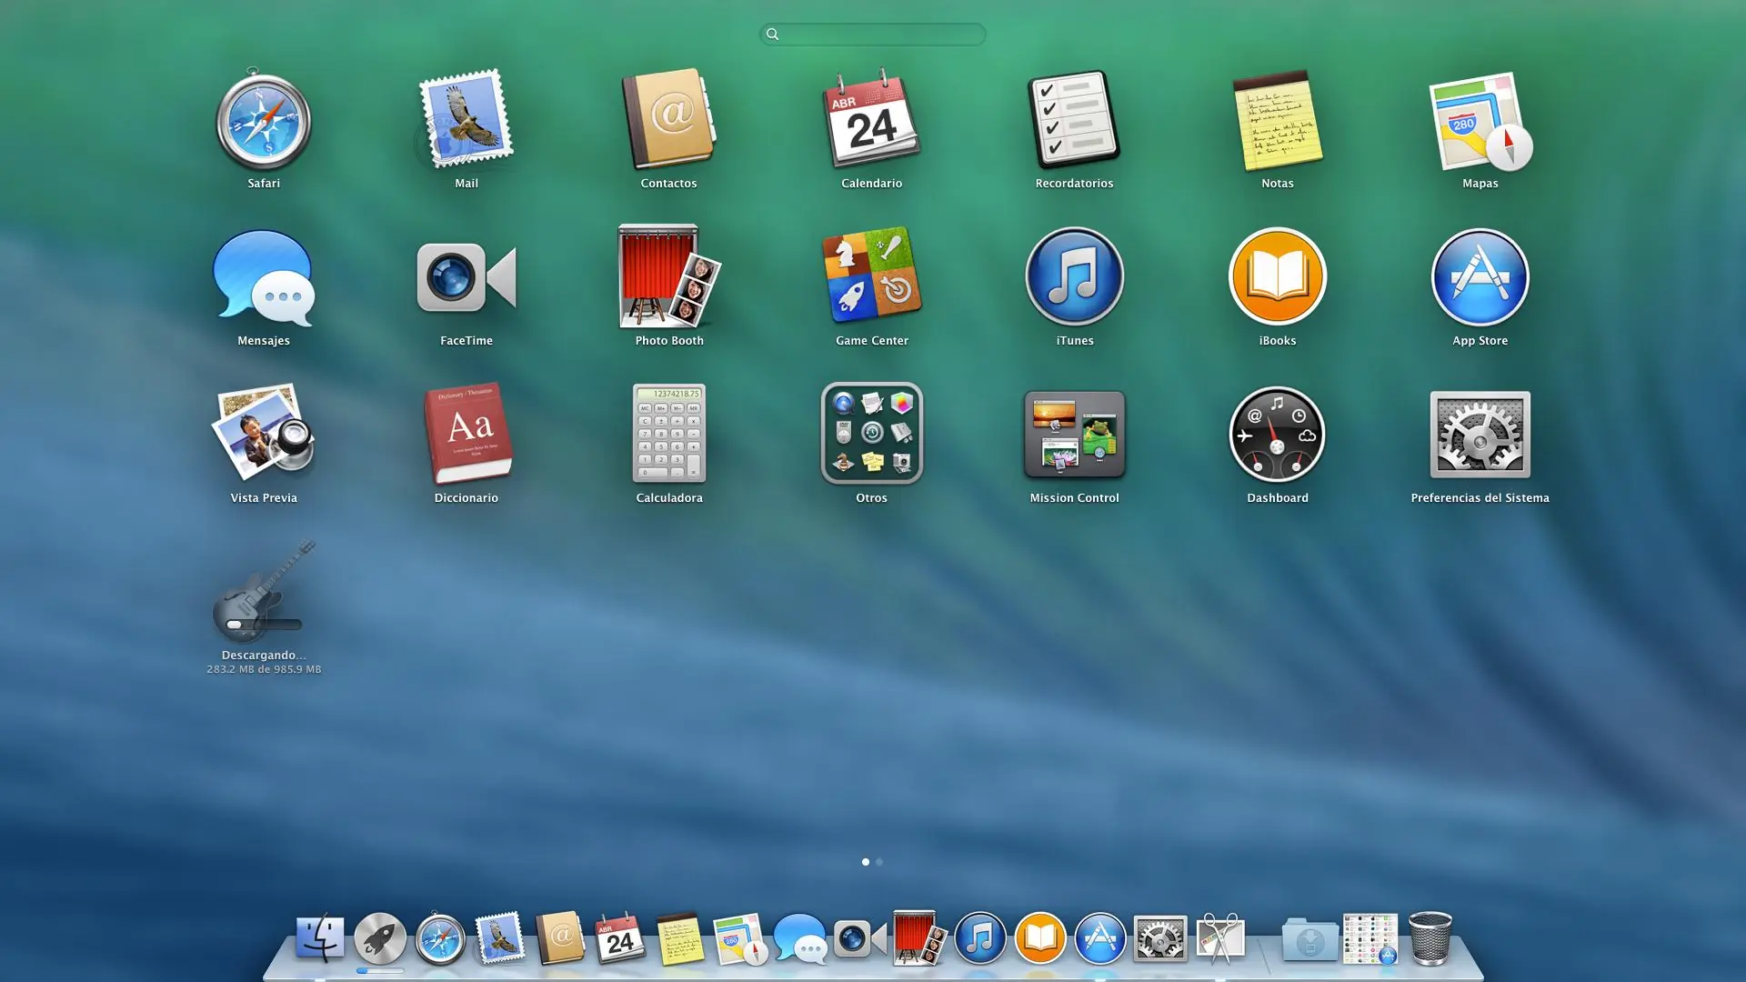
Task: Click the GarageBand download progress bar
Action: click(x=264, y=625)
